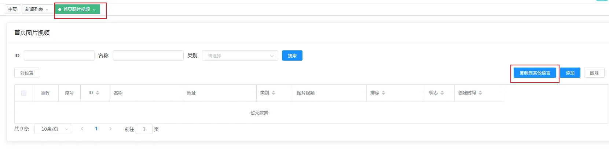This screenshot has width=609, height=153.
Task: Open 列设置 column settings
Action: pyautogui.click(x=27, y=73)
